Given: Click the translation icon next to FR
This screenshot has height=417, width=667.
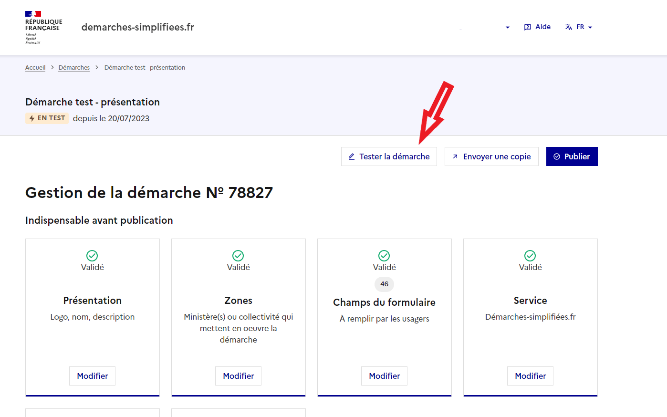Looking at the screenshot, I should coord(568,27).
